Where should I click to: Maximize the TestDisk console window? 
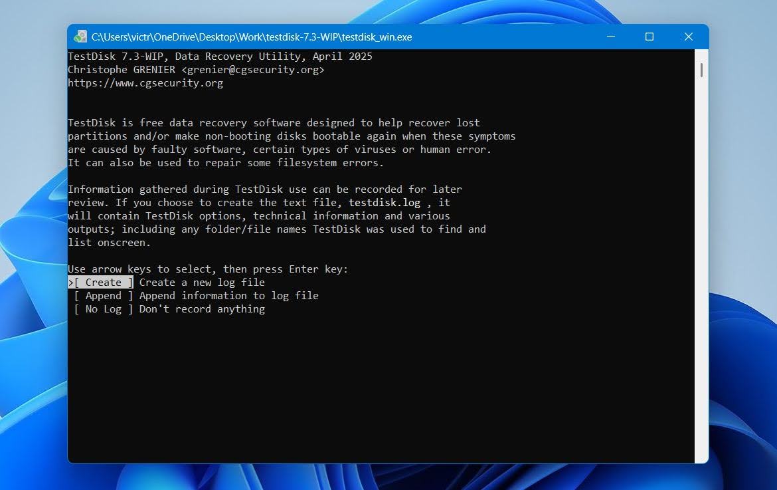[649, 37]
